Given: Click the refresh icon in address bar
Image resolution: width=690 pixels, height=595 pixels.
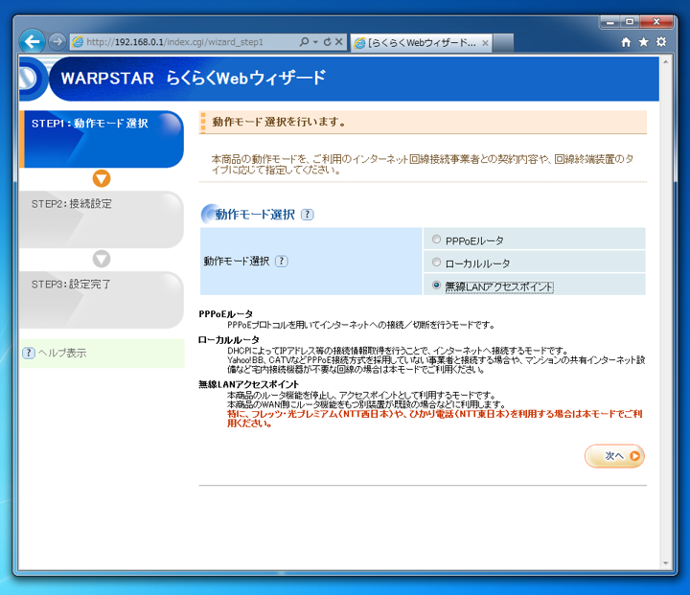Looking at the screenshot, I should [328, 42].
